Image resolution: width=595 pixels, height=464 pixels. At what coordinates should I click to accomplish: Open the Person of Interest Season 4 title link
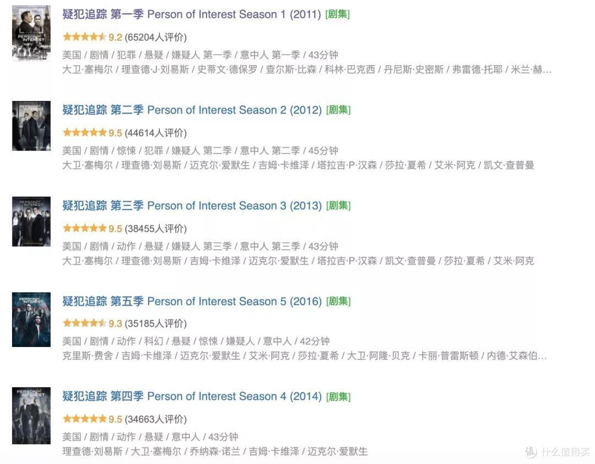click(192, 396)
